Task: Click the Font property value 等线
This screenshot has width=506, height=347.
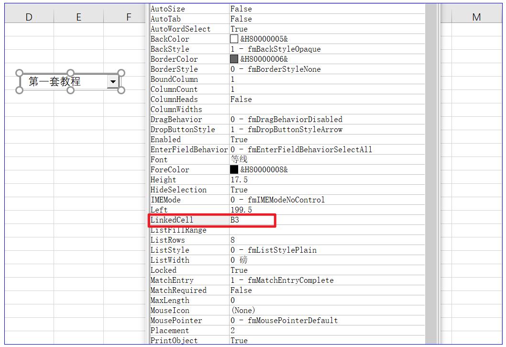Action: tap(239, 160)
